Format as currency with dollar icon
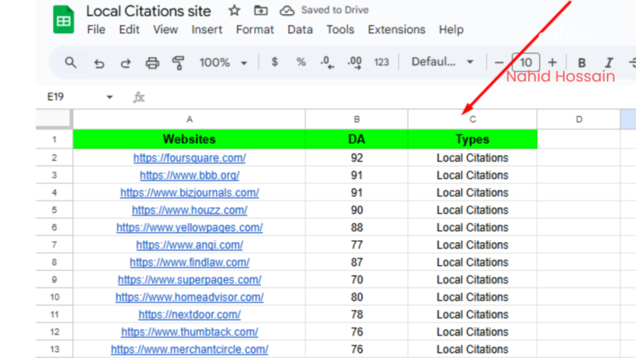The height and width of the screenshot is (358, 636). (275, 62)
